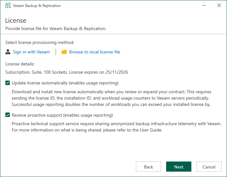Click the Receive proactive support label text
This screenshot has width=227, height=177.
(x=62, y=115)
